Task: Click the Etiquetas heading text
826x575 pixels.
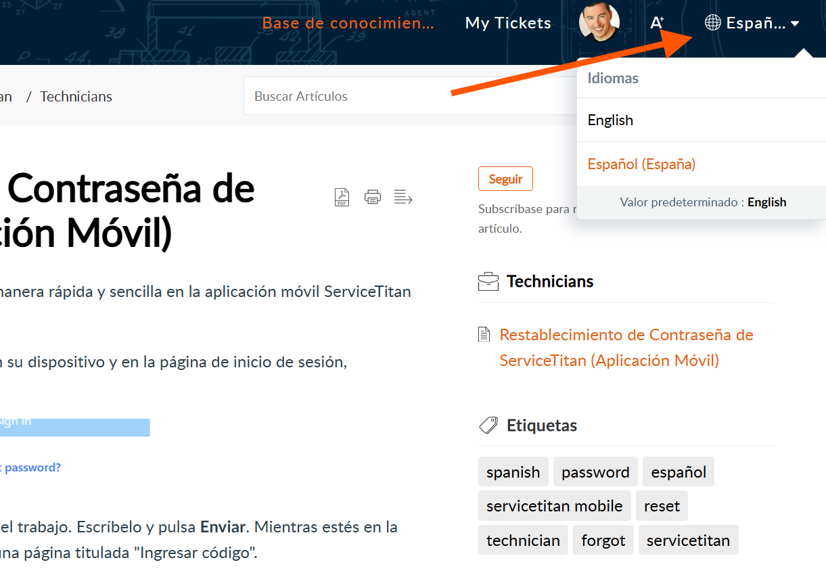Action: tap(542, 425)
